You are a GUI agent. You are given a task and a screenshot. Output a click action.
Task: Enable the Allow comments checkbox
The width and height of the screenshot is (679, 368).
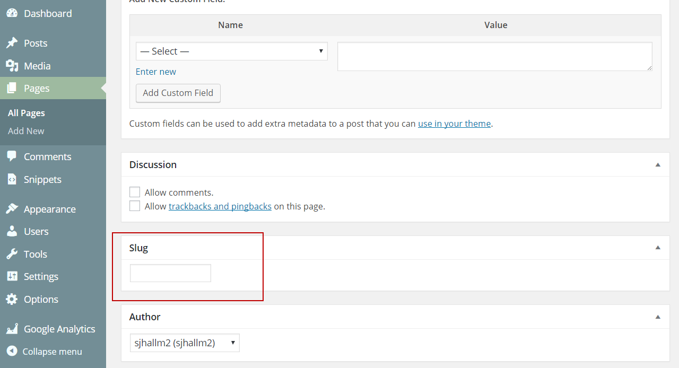(x=135, y=192)
